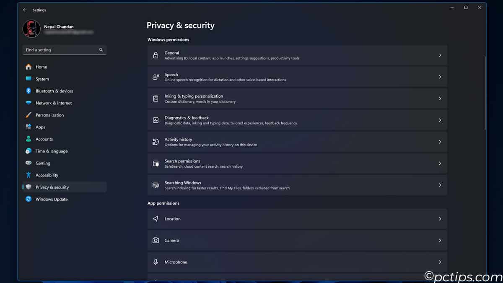Click the Windows Update sync icon
This screenshot has height=283, width=503.
point(29,199)
